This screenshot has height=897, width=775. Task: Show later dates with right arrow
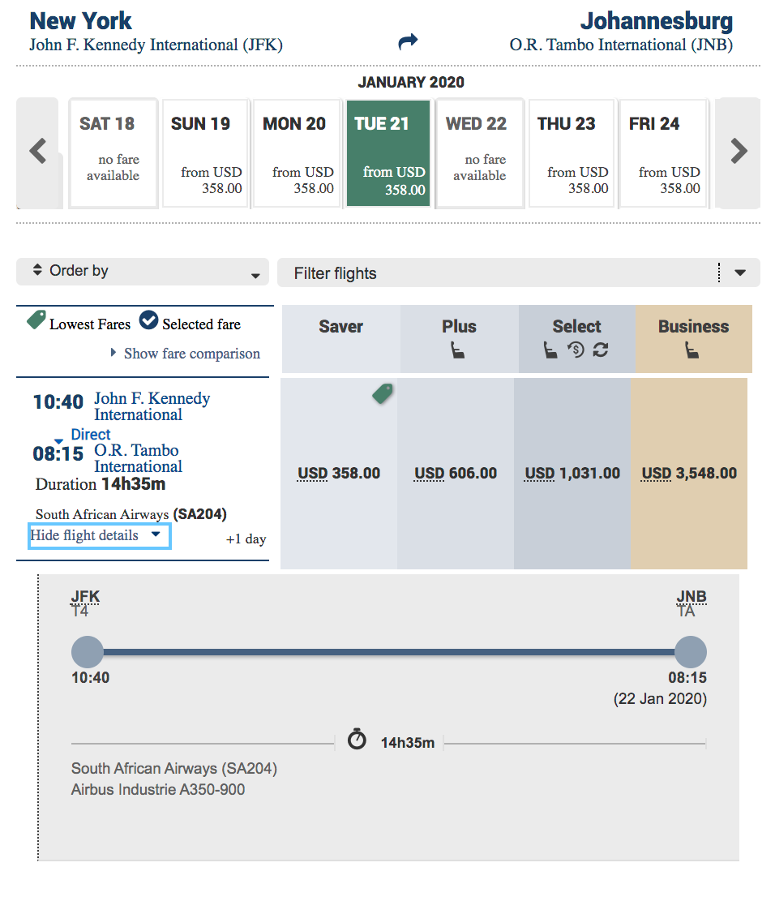click(738, 152)
